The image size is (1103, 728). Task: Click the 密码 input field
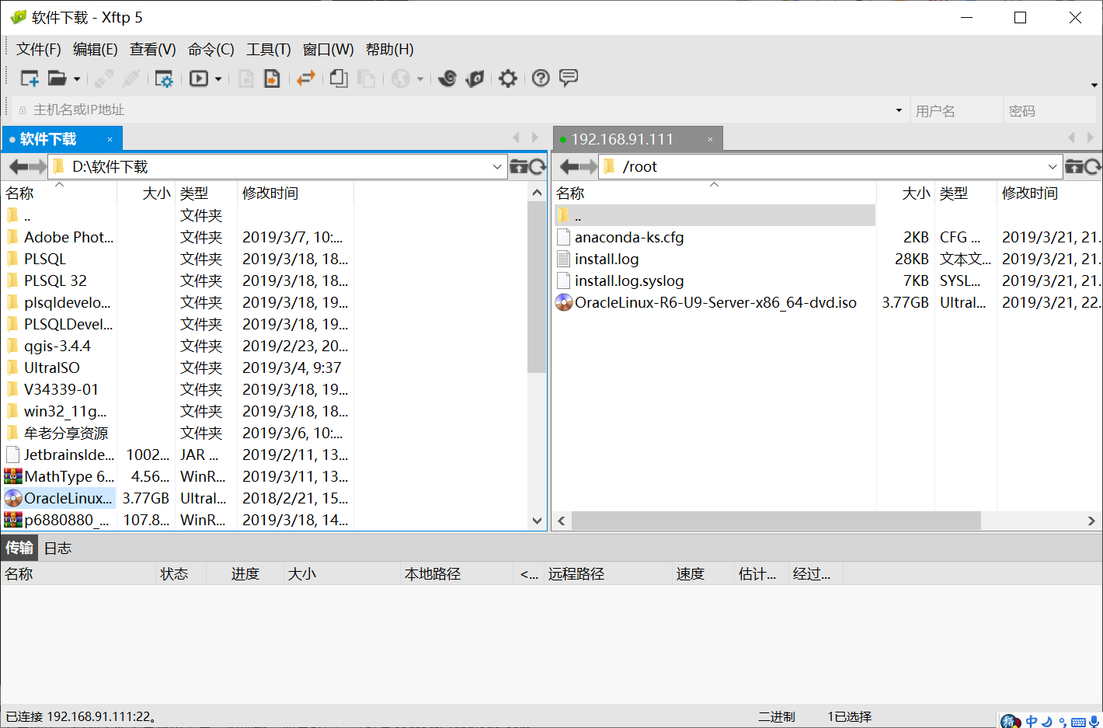(x=1049, y=110)
